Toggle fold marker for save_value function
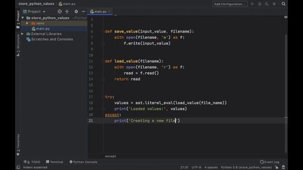 click(103, 32)
